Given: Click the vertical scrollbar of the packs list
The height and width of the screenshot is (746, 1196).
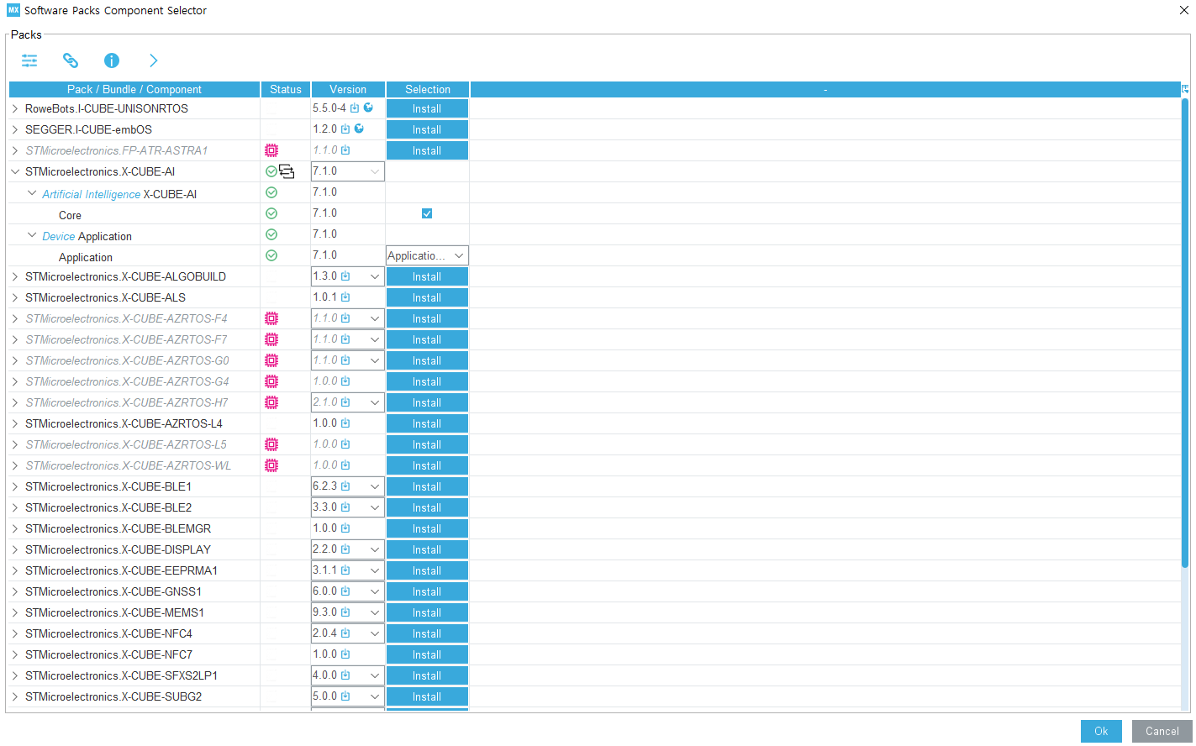Looking at the screenshot, I should [x=1185, y=333].
